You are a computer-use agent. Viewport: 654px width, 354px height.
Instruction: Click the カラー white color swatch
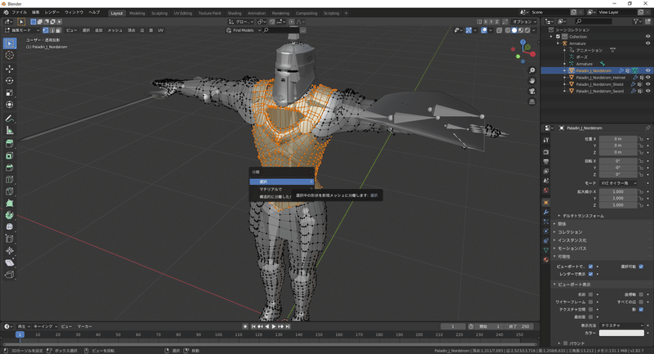(x=621, y=333)
